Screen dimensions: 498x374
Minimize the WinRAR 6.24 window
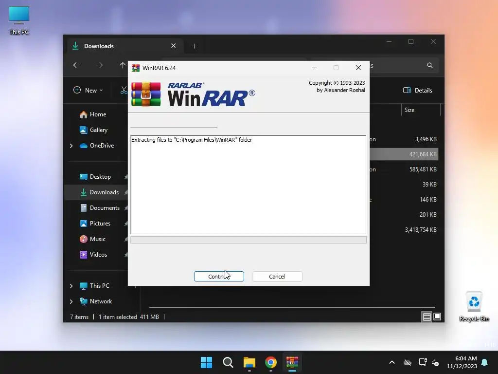coord(314,68)
